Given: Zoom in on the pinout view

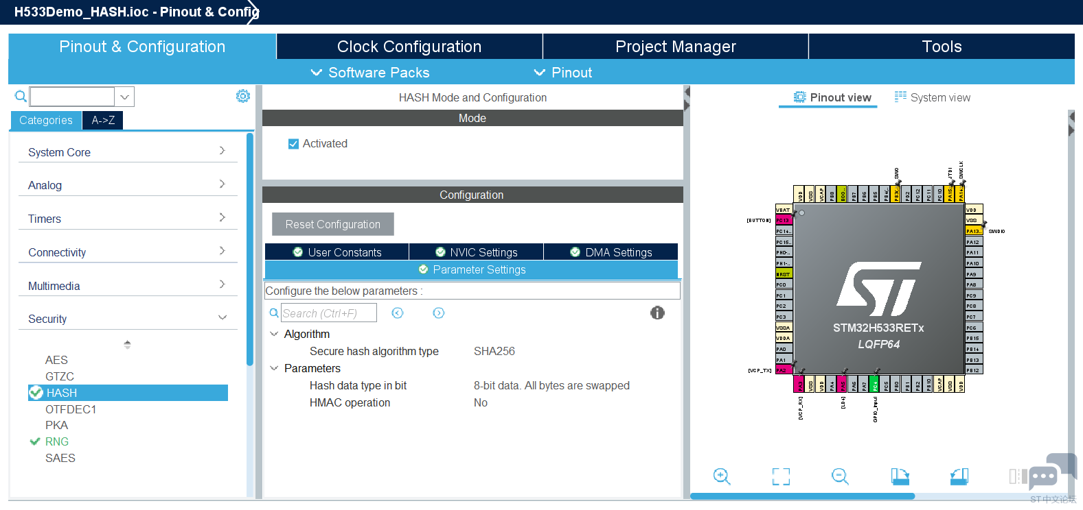Looking at the screenshot, I should (722, 476).
